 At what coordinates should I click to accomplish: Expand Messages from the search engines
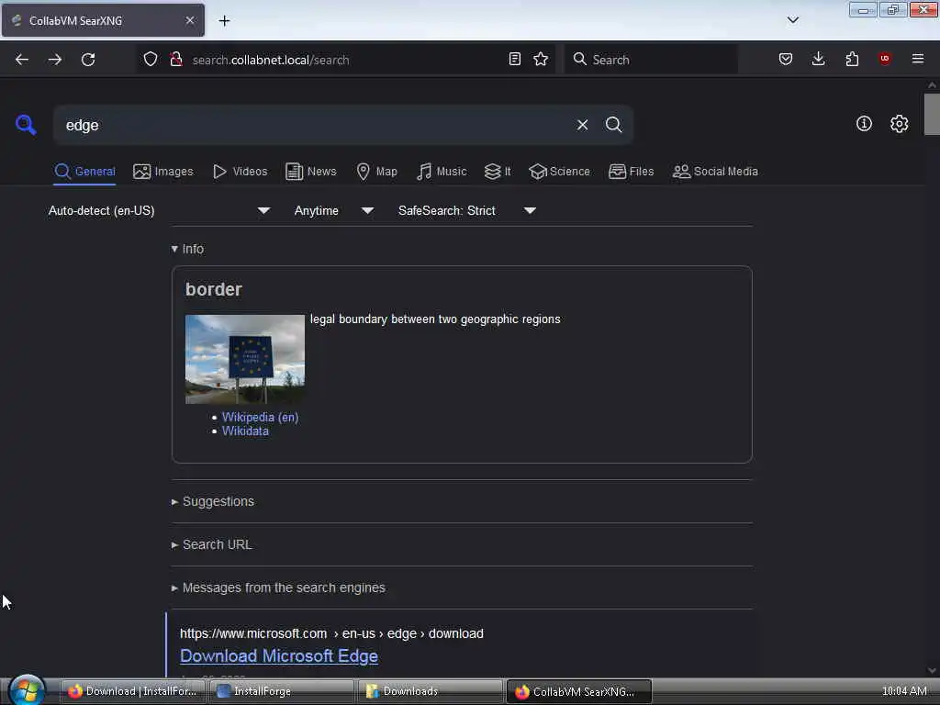tap(278, 587)
